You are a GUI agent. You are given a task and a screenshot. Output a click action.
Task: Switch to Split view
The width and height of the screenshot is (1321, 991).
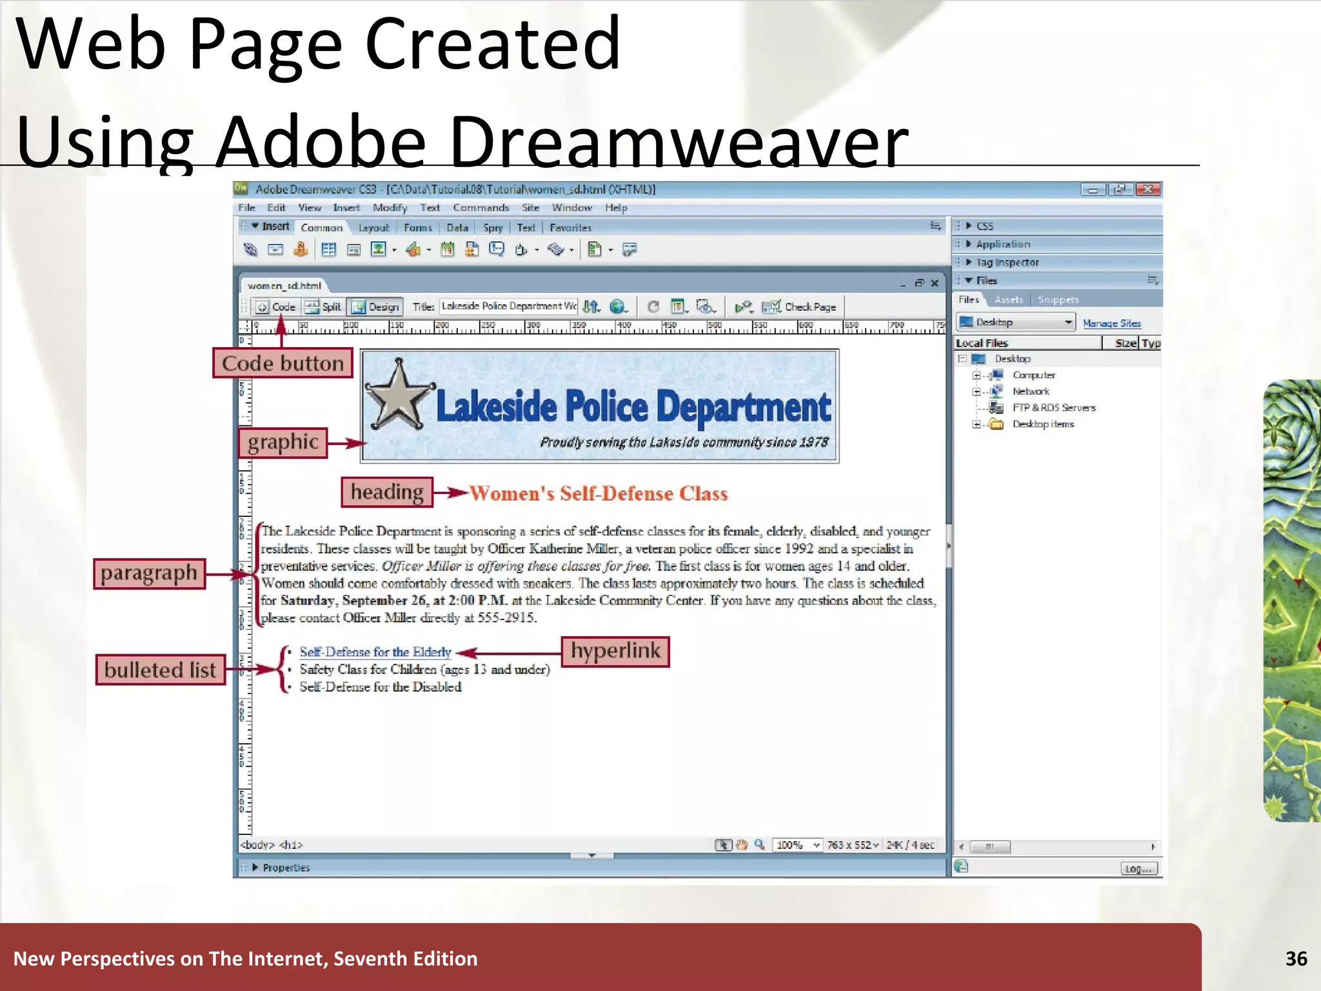(323, 306)
